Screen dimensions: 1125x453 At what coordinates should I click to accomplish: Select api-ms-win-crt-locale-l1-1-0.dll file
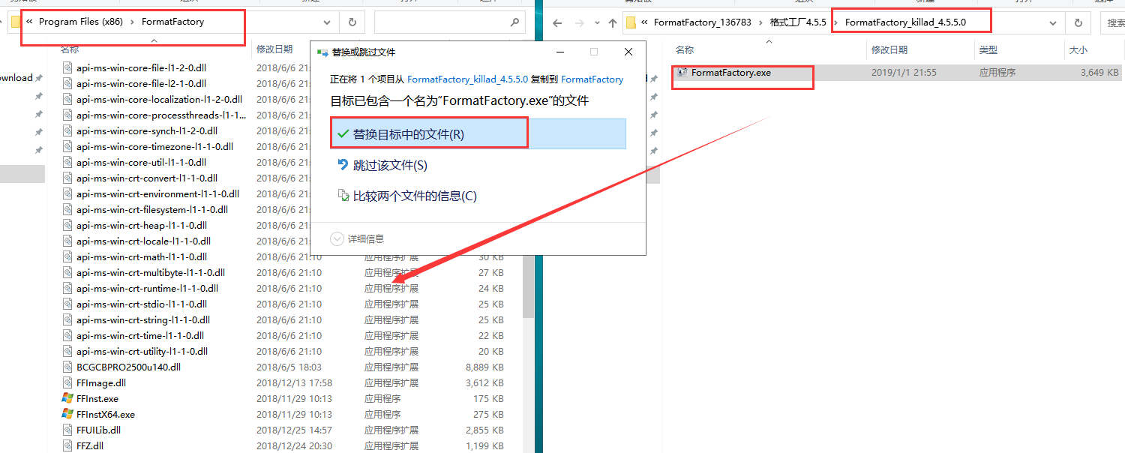[x=143, y=241]
